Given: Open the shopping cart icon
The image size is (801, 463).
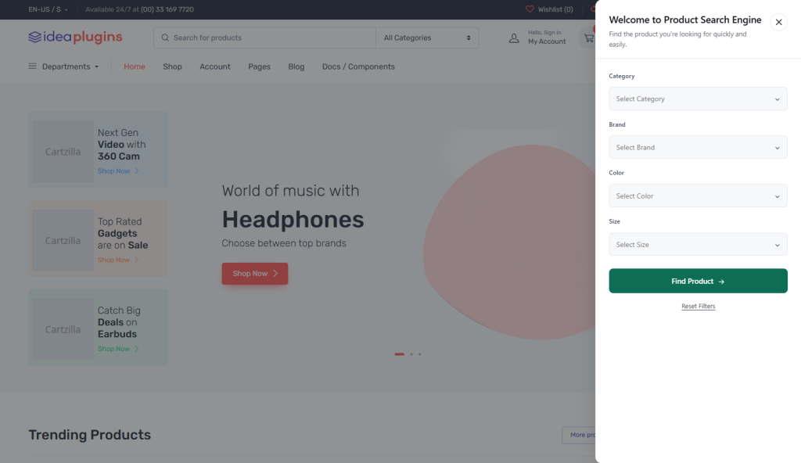Looking at the screenshot, I should 588,38.
